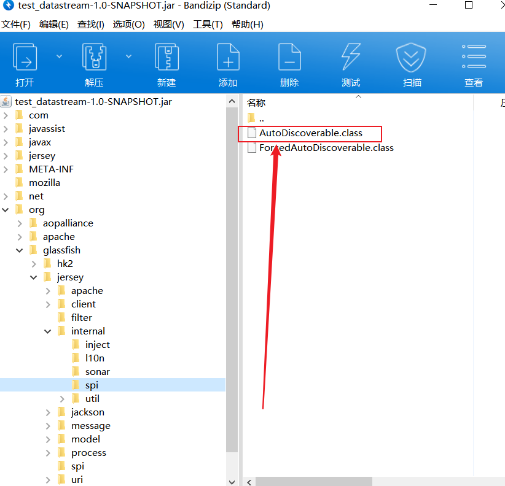Open the dropdown arrow next to 打开
The image size is (505, 486).
[59, 56]
